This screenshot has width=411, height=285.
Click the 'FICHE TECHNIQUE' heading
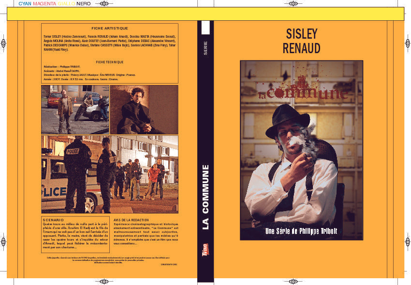109,62
